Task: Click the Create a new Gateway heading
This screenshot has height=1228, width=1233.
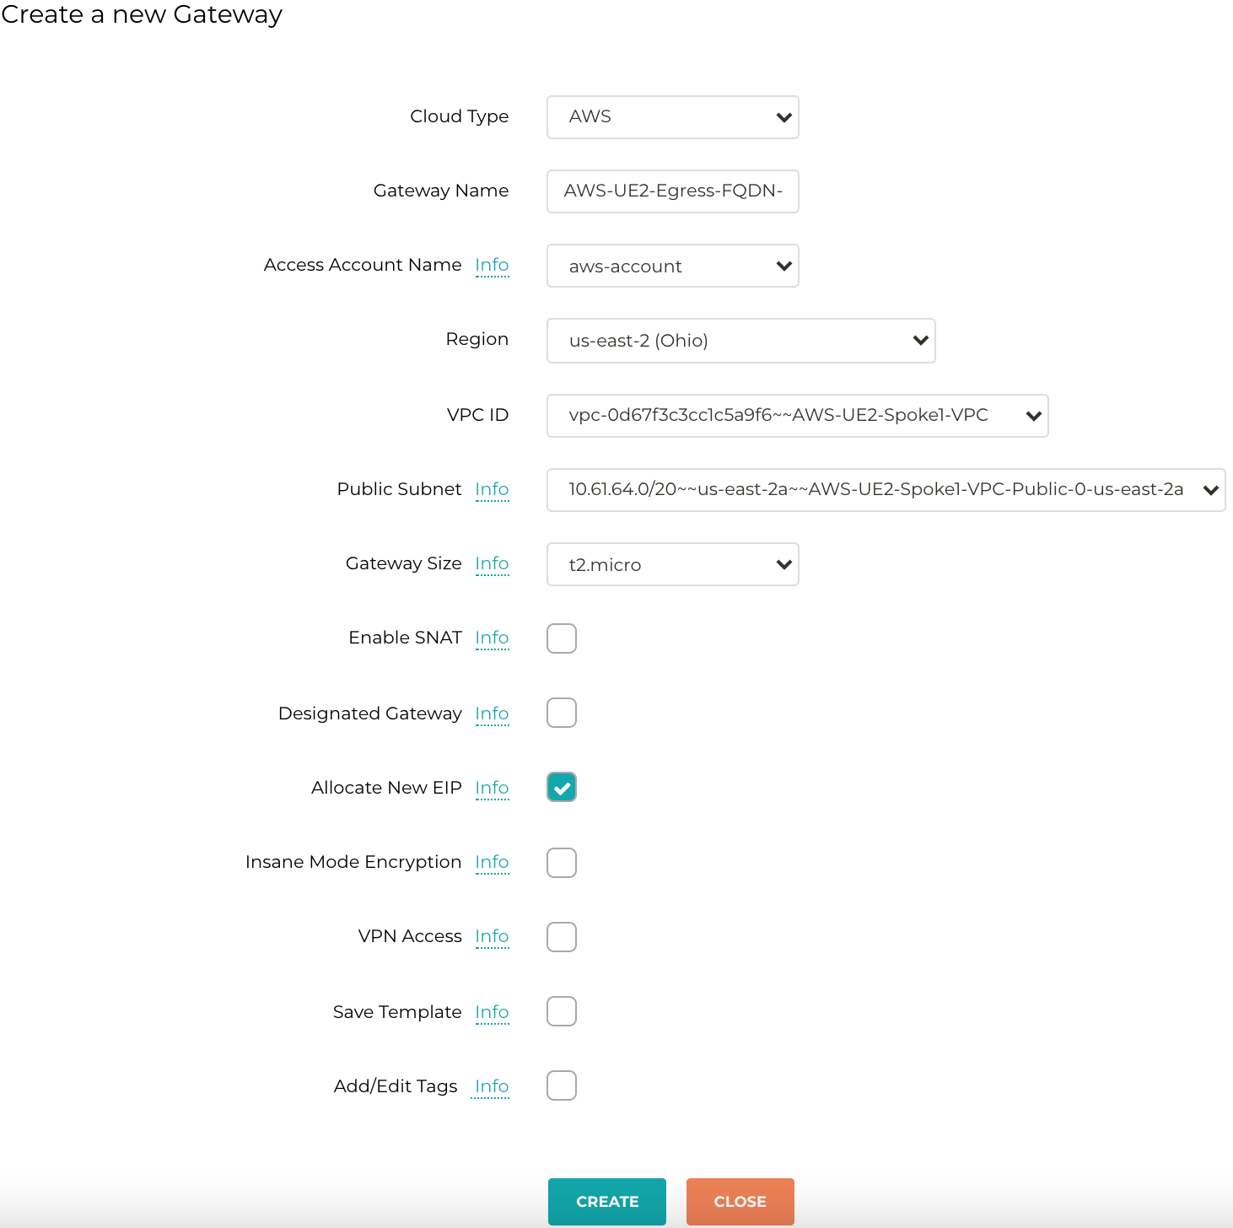Action: 142,14
